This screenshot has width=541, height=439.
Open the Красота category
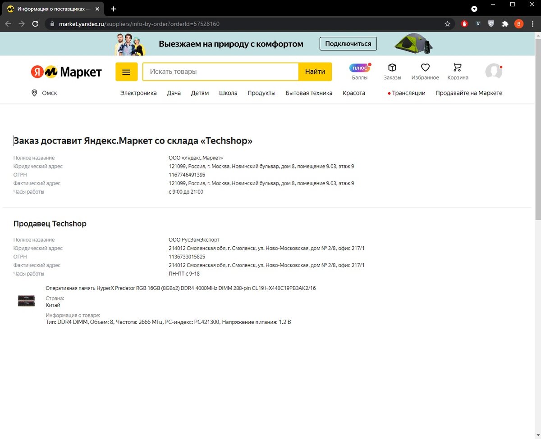[x=354, y=93]
